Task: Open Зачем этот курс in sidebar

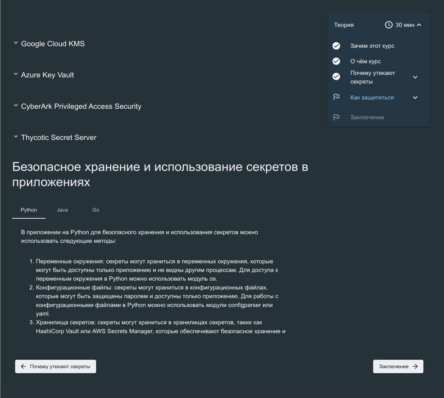Action: pyautogui.click(x=372, y=46)
